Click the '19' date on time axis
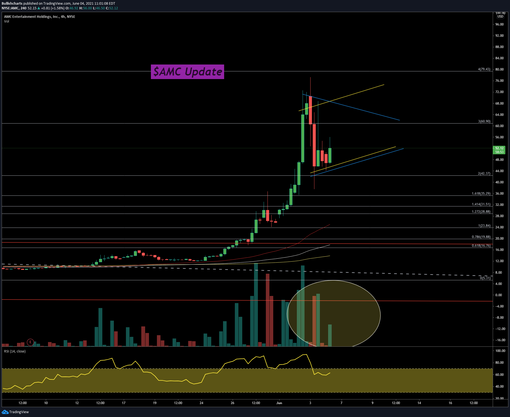The image size is (510, 417). [155, 403]
